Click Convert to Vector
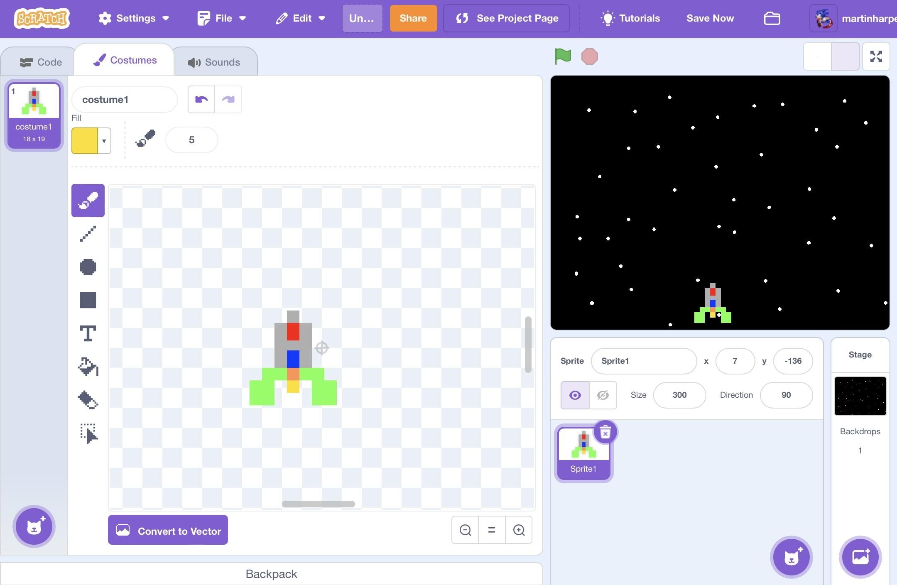Image resolution: width=897 pixels, height=585 pixels. (168, 530)
